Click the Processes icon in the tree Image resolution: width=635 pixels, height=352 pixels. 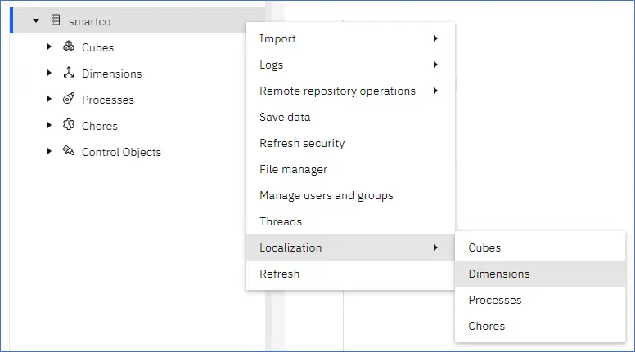pos(69,98)
